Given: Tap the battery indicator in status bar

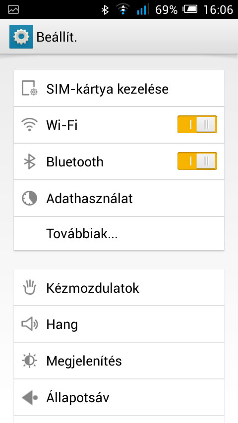Looking at the screenshot, I should click(x=190, y=9).
